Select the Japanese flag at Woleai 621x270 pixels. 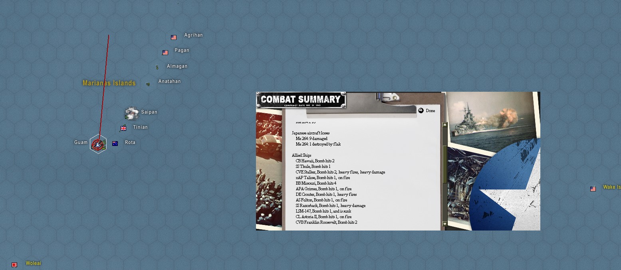coord(14,265)
